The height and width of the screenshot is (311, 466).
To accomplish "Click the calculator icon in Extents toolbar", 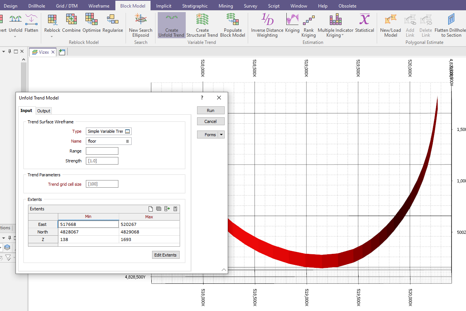I will [x=175, y=208].
